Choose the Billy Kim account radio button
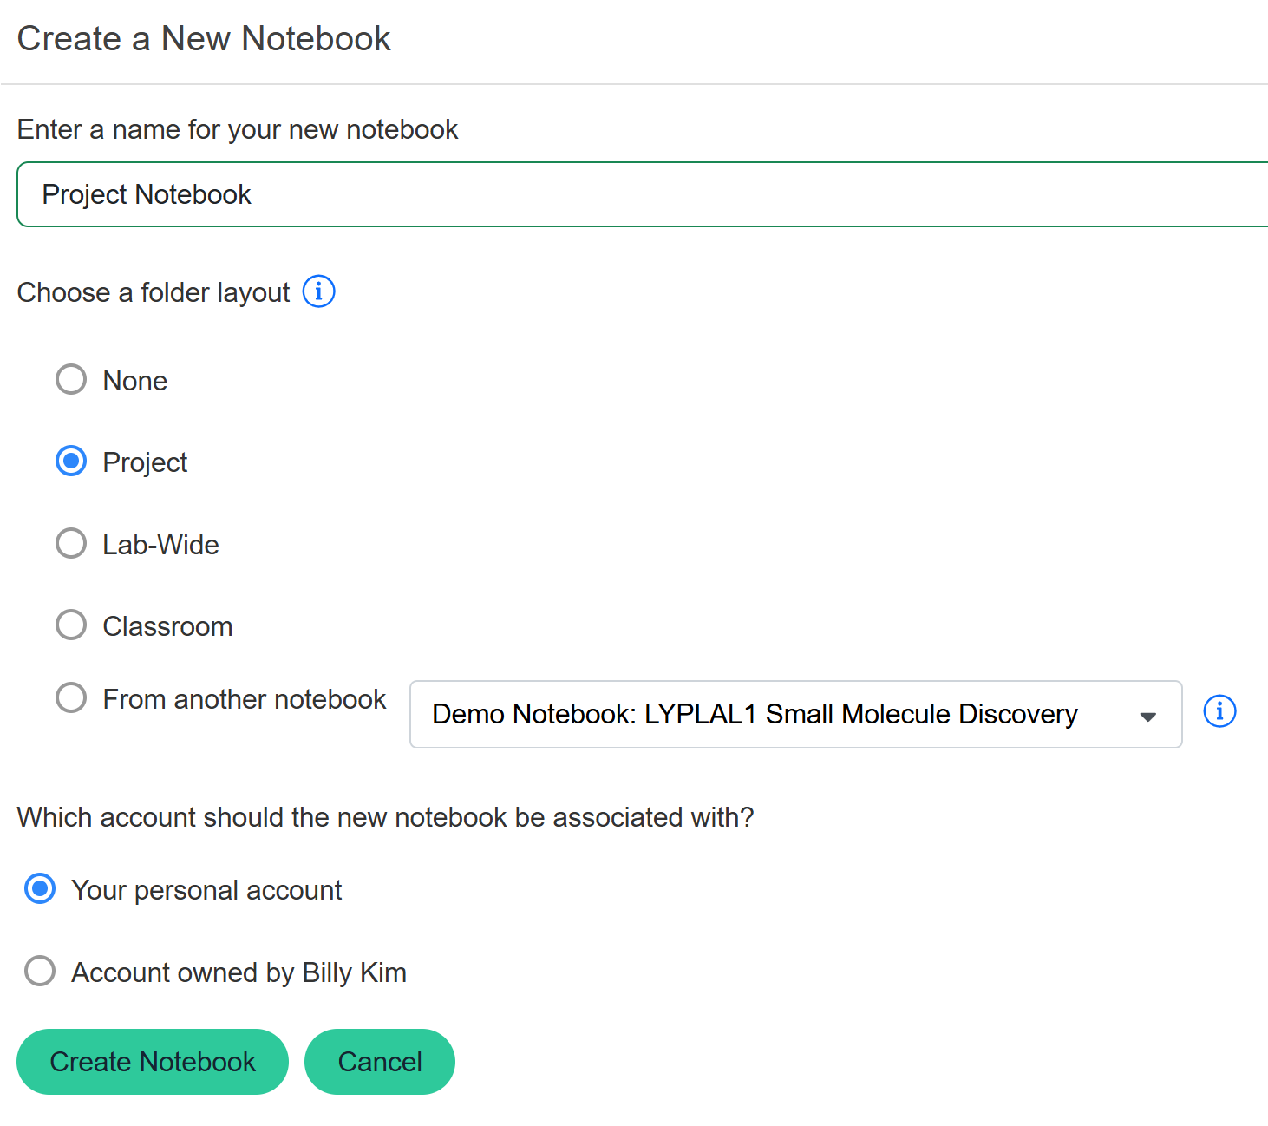The image size is (1268, 1126). point(40,971)
